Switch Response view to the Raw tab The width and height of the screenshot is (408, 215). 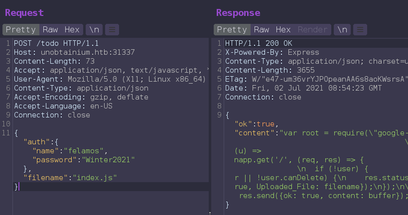click(x=262, y=29)
